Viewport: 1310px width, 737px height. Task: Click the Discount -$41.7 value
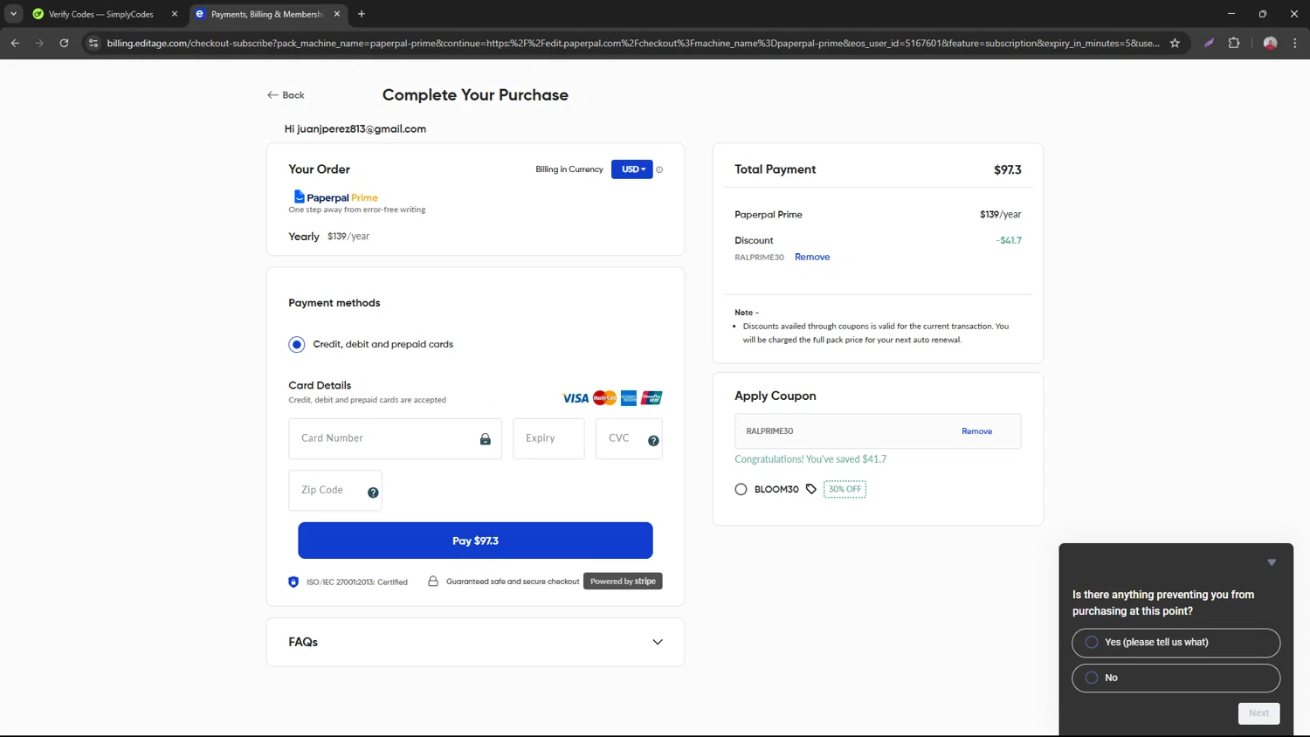point(1008,240)
